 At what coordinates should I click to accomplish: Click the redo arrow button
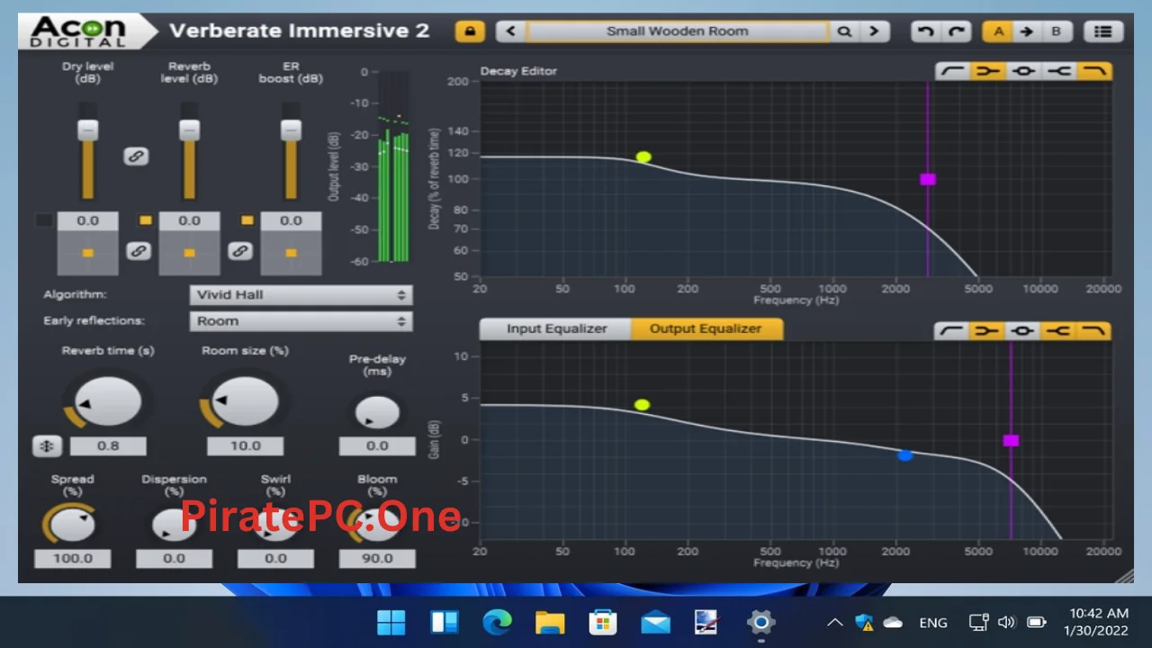point(956,31)
